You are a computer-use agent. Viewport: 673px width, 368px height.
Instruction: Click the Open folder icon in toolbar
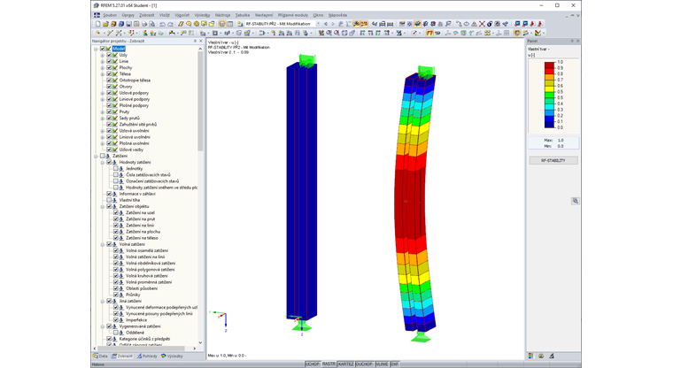(105, 24)
